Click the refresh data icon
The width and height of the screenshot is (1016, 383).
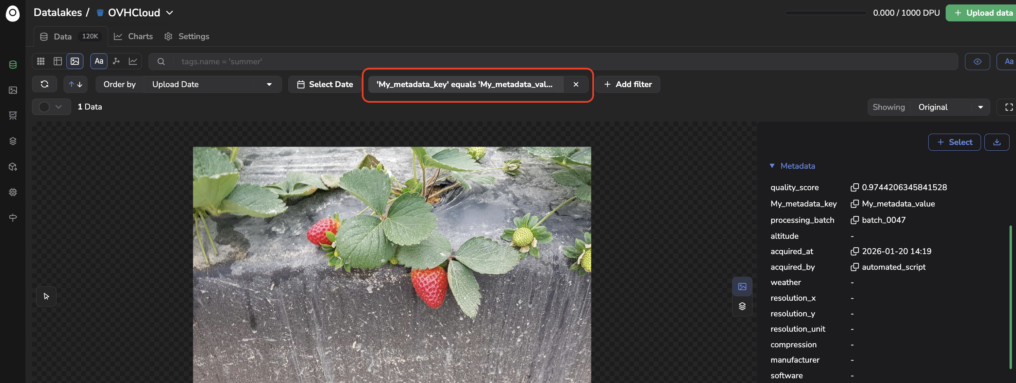point(45,84)
